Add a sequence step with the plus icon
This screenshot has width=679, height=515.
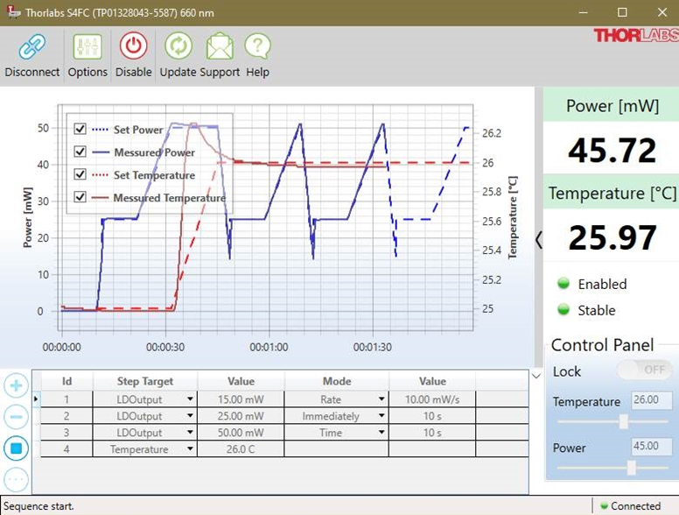[x=16, y=385]
